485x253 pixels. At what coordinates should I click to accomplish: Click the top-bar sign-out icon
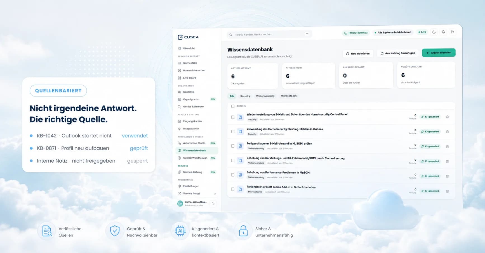point(453,32)
